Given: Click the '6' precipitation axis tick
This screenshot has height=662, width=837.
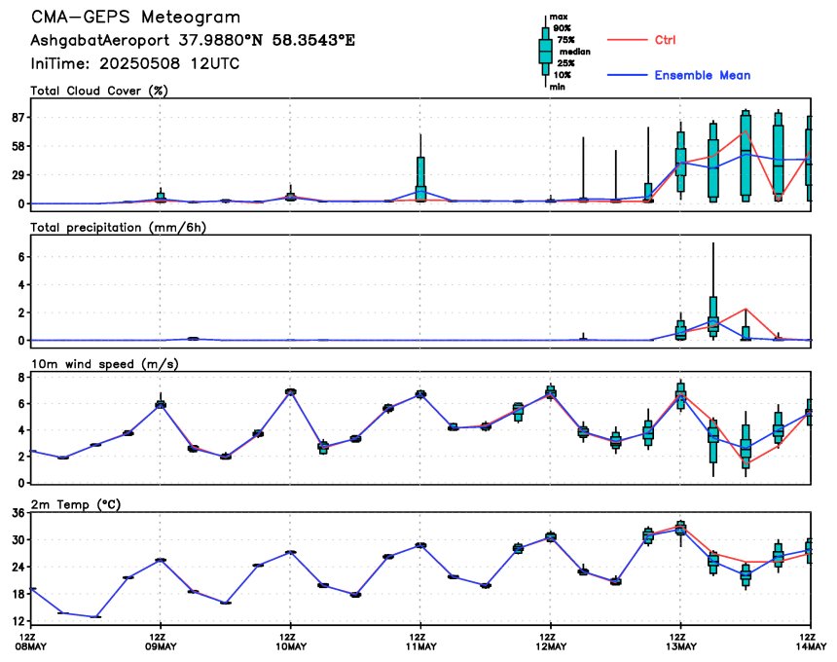Looking at the screenshot, I should point(21,257).
